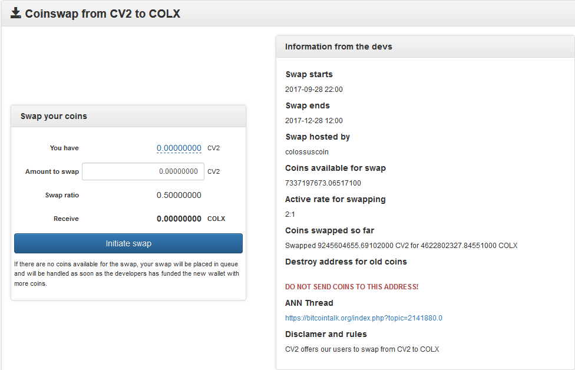Click the Initiate swap button
575x370 pixels.
128,243
